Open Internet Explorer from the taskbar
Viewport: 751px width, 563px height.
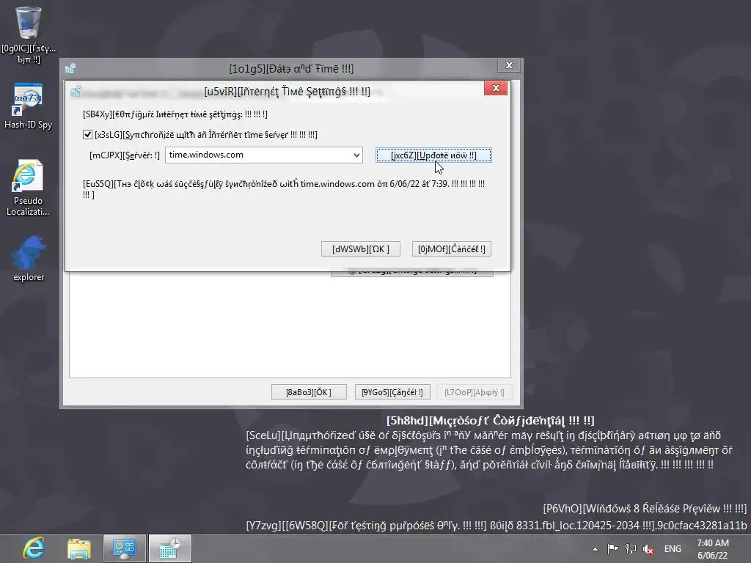34,548
